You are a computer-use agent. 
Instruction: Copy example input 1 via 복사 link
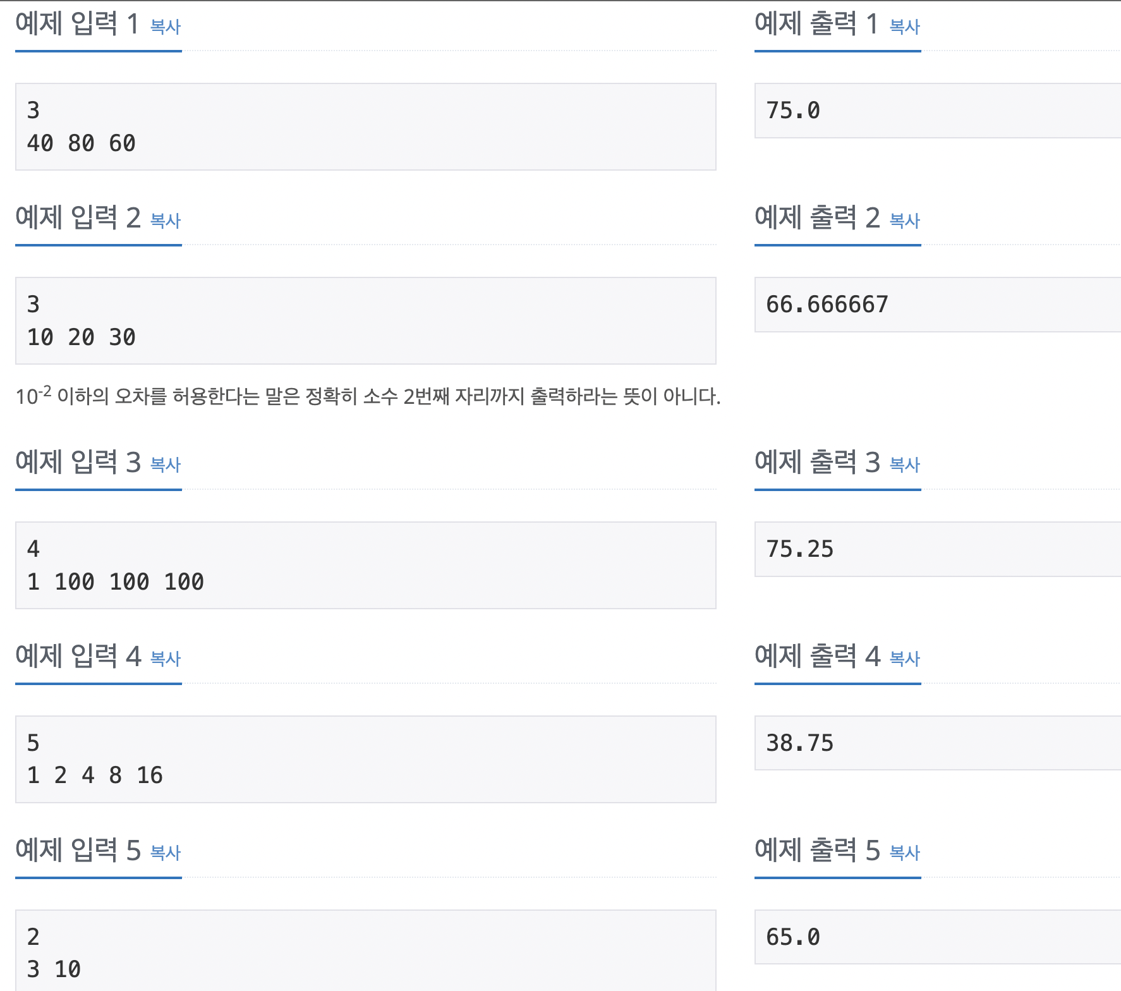tap(166, 27)
